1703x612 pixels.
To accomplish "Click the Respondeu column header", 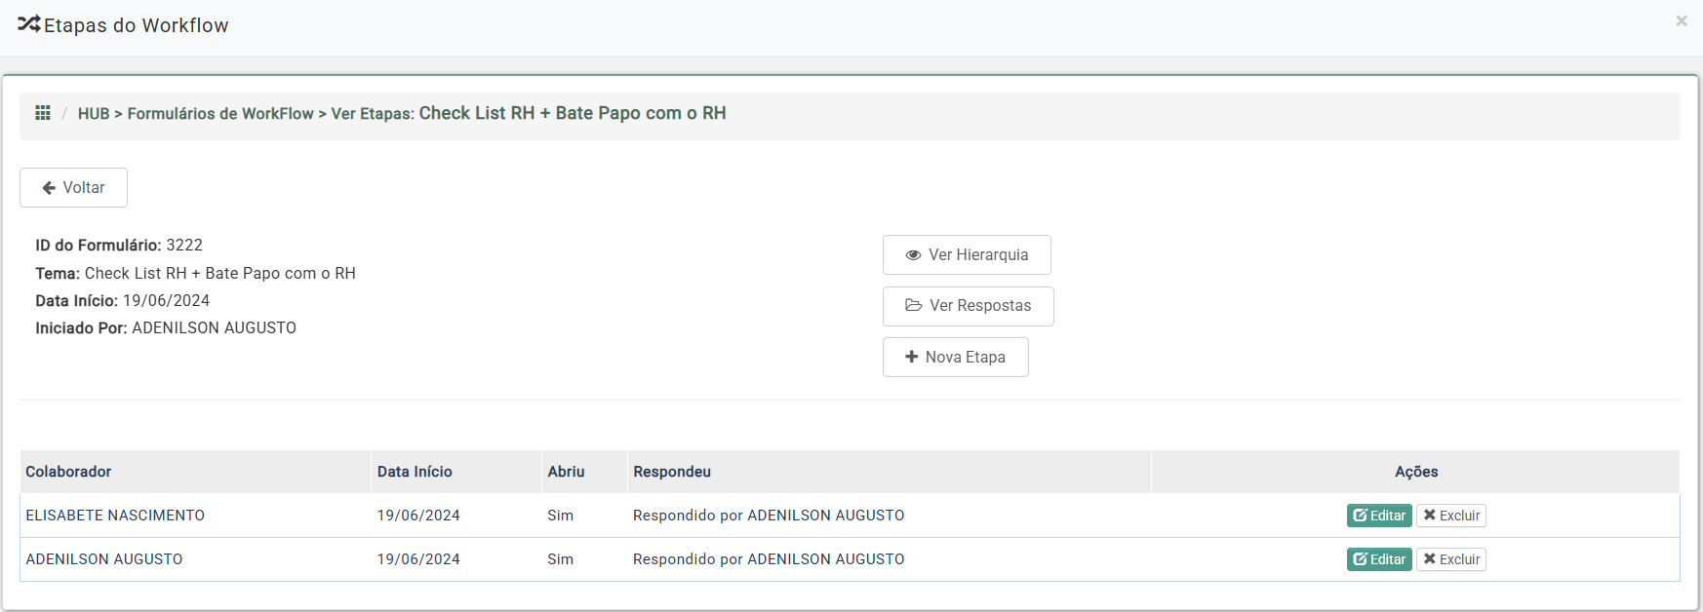I will point(672,472).
